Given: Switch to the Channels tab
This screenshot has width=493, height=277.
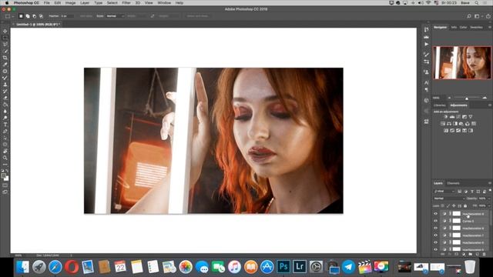Looking at the screenshot, I should [x=453, y=183].
